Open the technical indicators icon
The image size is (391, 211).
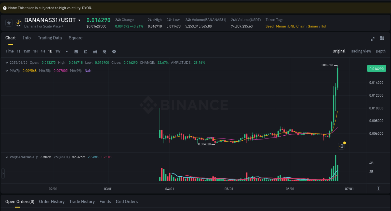[x=95, y=51]
